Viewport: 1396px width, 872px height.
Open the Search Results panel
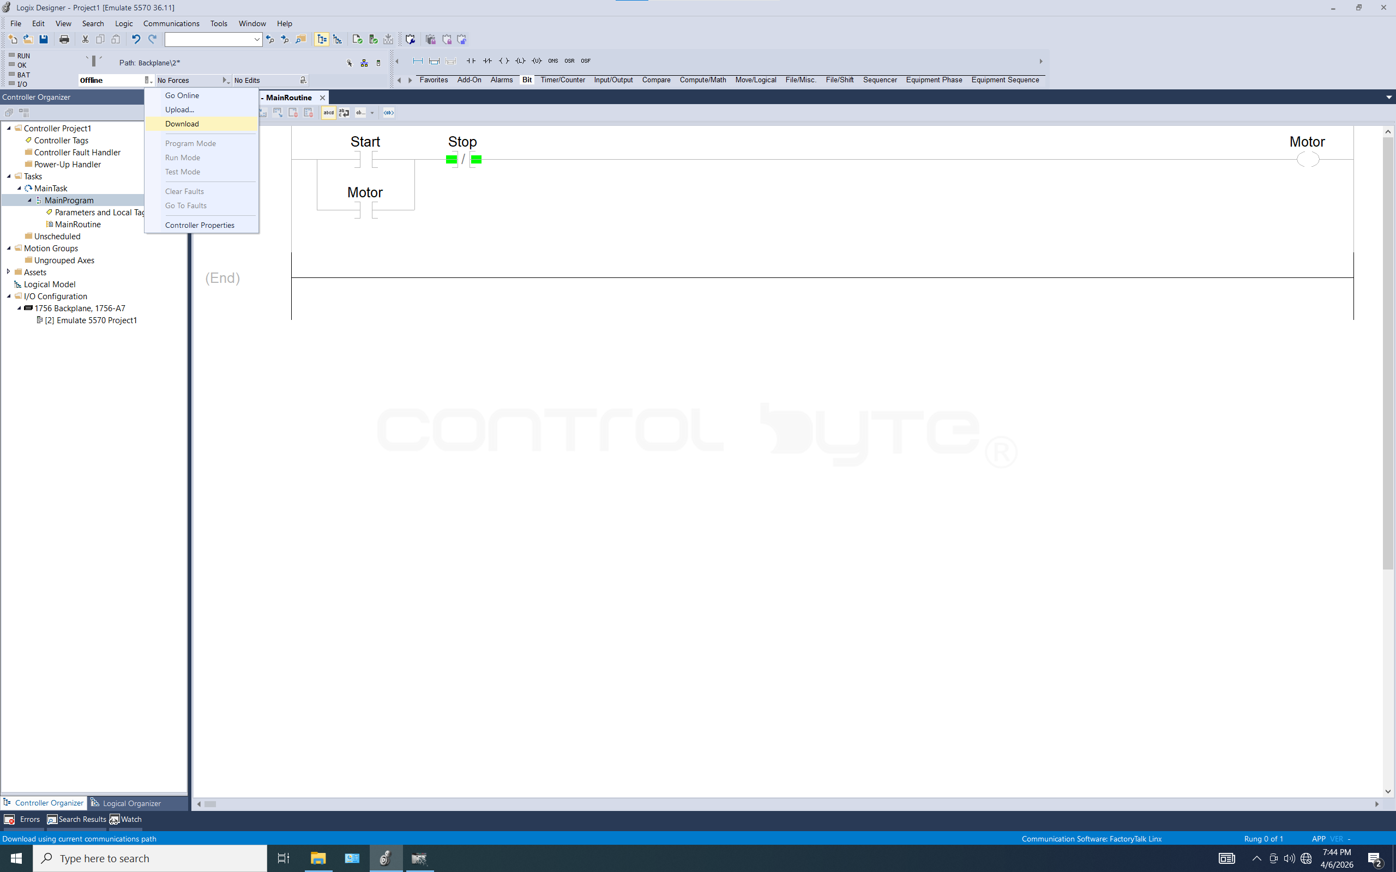77,819
